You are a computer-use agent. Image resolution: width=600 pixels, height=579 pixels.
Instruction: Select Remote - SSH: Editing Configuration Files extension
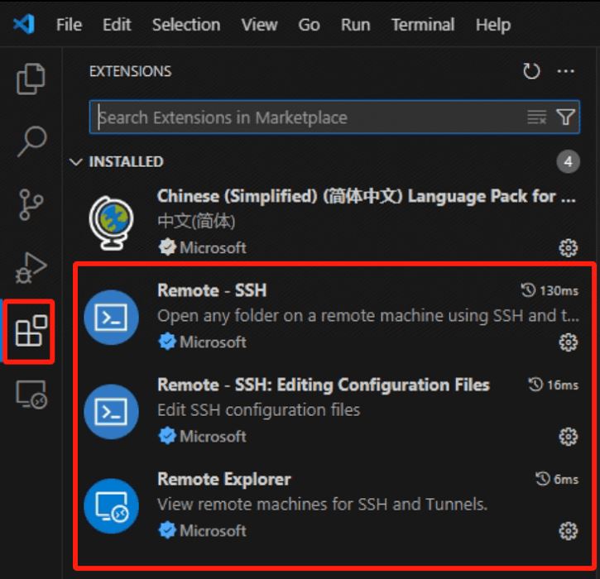[x=323, y=385]
